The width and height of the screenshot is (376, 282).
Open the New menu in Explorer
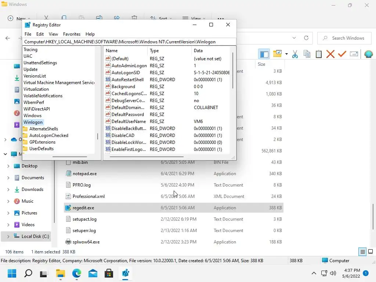(19, 18)
